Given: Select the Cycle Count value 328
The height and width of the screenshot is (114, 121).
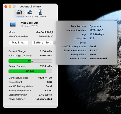Looking at the screenshot, I should (49, 82).
